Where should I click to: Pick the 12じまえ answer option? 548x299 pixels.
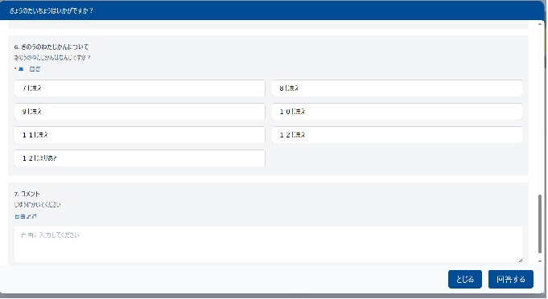397,135
